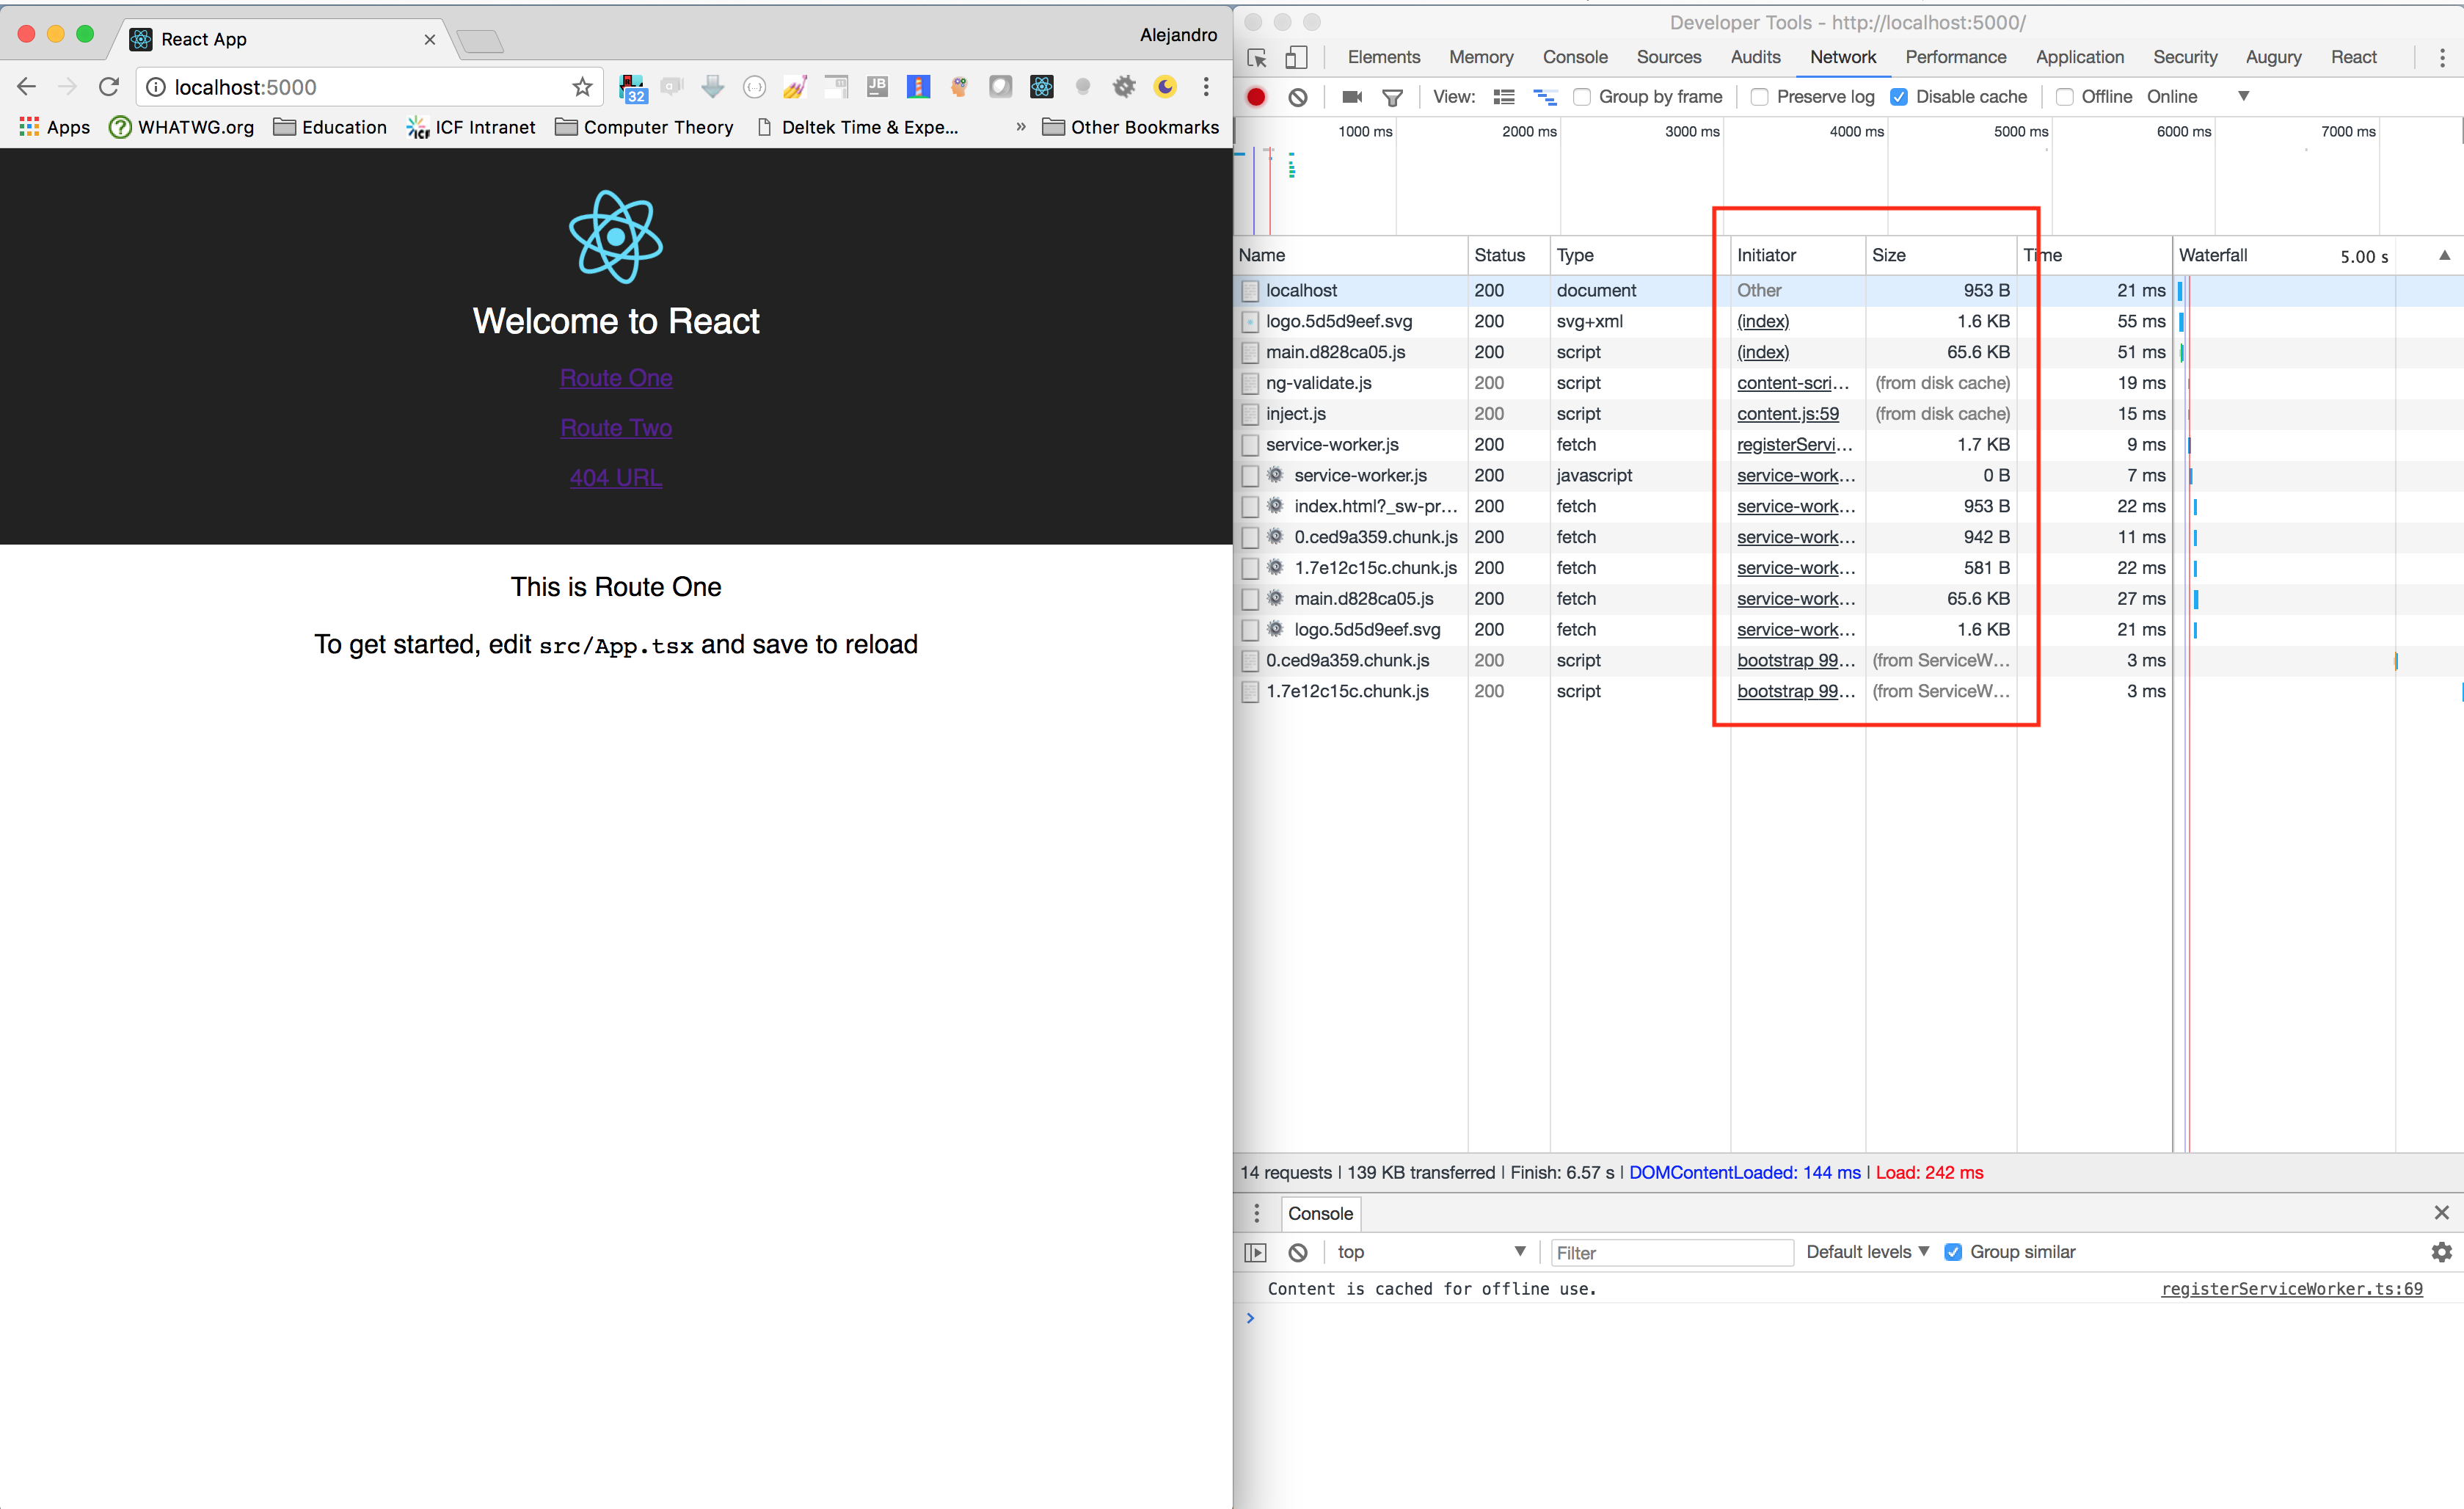Uncheck the Disable cache checkbox

pos(1898,97)
